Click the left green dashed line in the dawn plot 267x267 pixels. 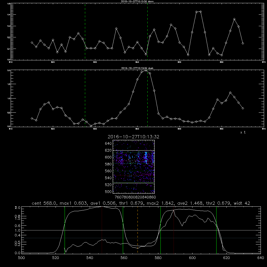click(85, 32)
